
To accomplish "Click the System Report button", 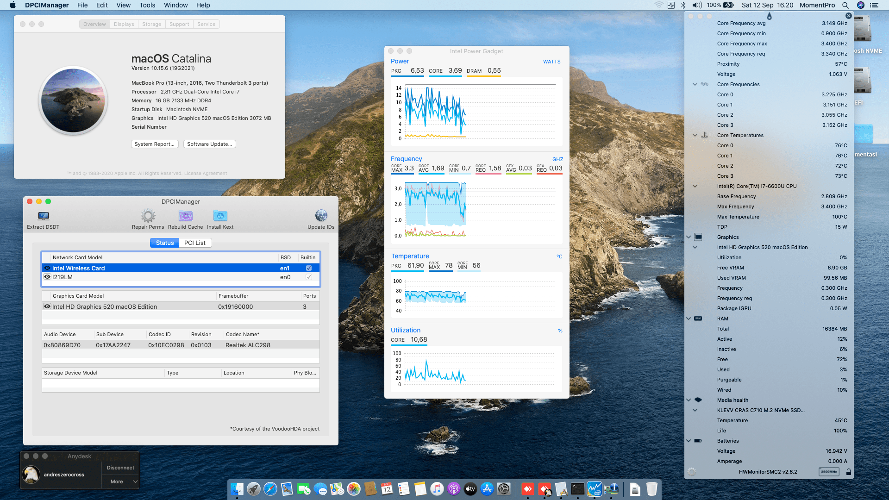I will click(155, 144).
